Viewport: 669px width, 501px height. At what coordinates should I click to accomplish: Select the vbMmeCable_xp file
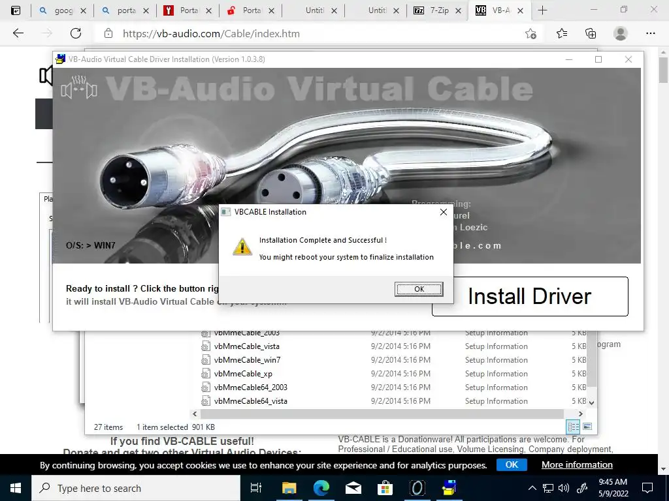pos(243,374)
